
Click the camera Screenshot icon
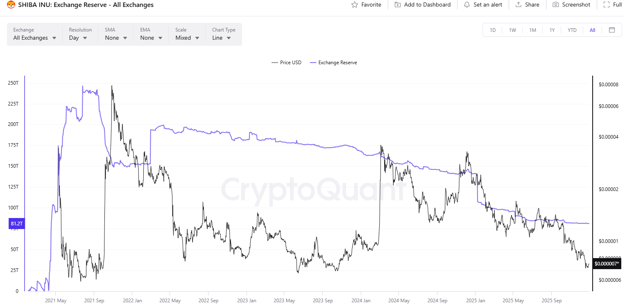(555, 4)
